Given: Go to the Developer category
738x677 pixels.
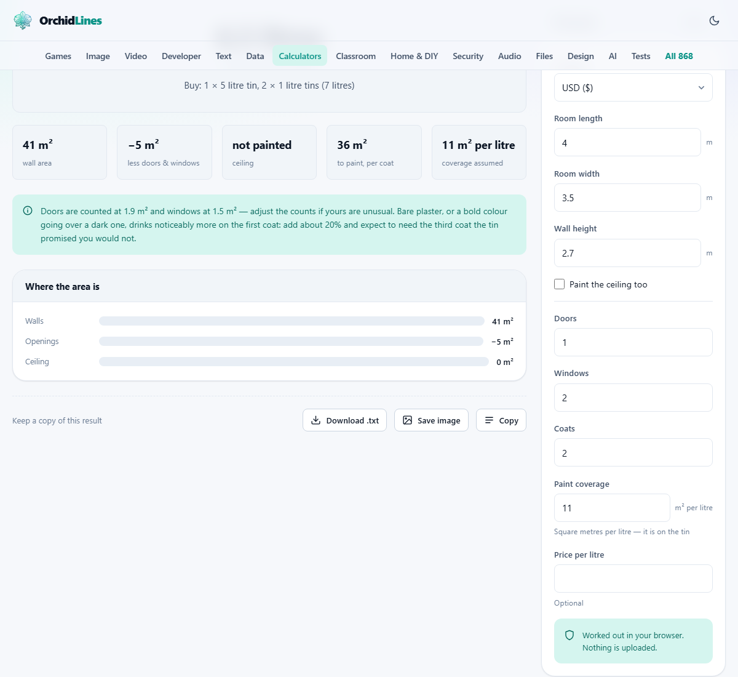Looking at the screenshot, I should click(181, 56).
